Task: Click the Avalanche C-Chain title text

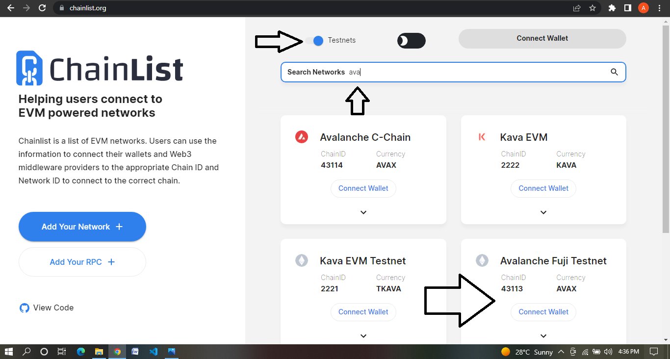Action: coord(365,137)
